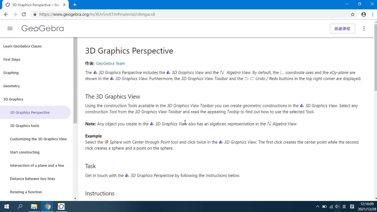Image resolution: width=377 pixels, height=212 pixels.
Task: Open Distance between two lines page
Action: tap(32, 179)
